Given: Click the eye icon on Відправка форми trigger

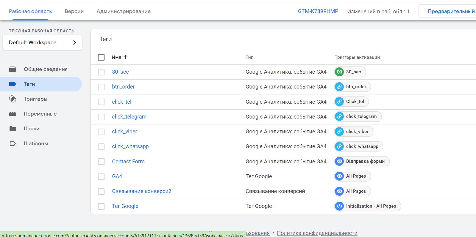Looking at the screenshot, I should [x=339, y=161].
